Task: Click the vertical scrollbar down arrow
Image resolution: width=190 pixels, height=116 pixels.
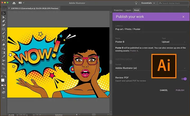Action: click(111, 112)
